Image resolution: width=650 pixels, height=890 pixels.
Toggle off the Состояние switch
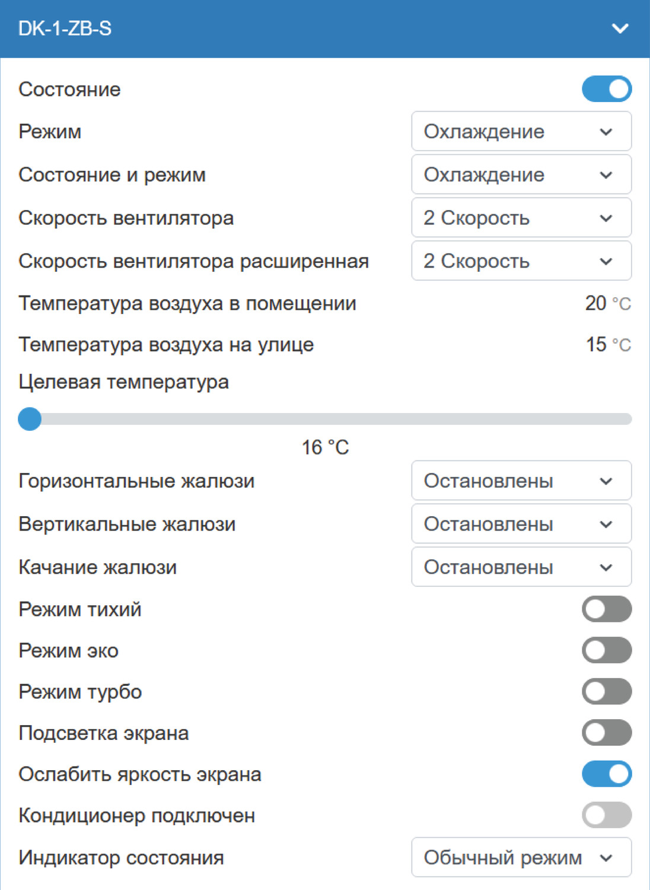[607, 90]
